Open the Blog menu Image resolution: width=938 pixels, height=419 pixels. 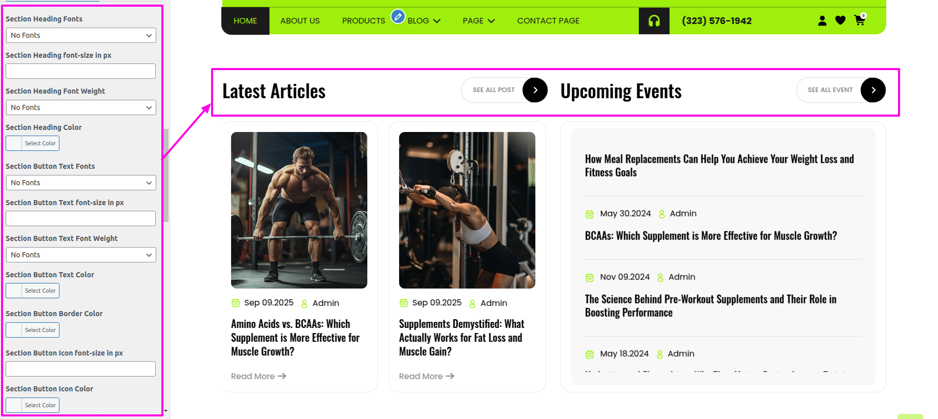pos(424,21)
